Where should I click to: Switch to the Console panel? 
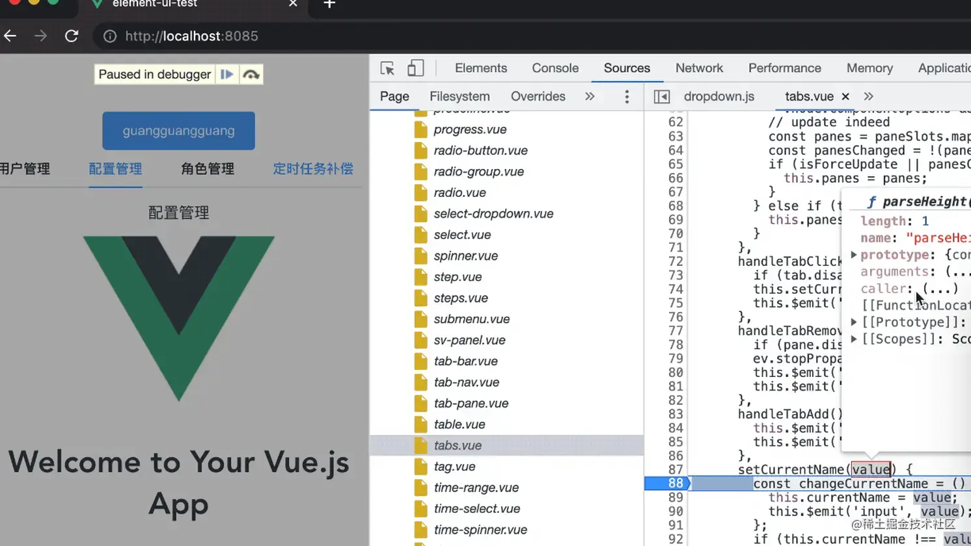(554, 68)
